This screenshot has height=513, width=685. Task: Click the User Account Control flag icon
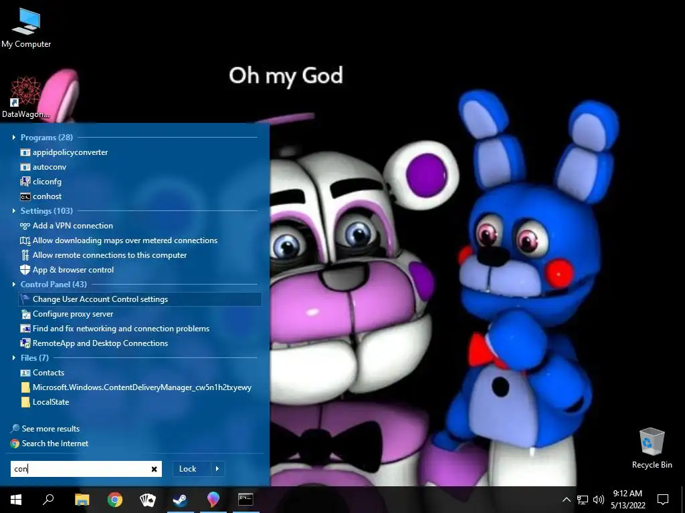click(x=25, y=299)
